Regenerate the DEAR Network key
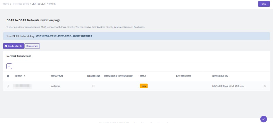The image size is (273, 123). click(x=32, y=46)
